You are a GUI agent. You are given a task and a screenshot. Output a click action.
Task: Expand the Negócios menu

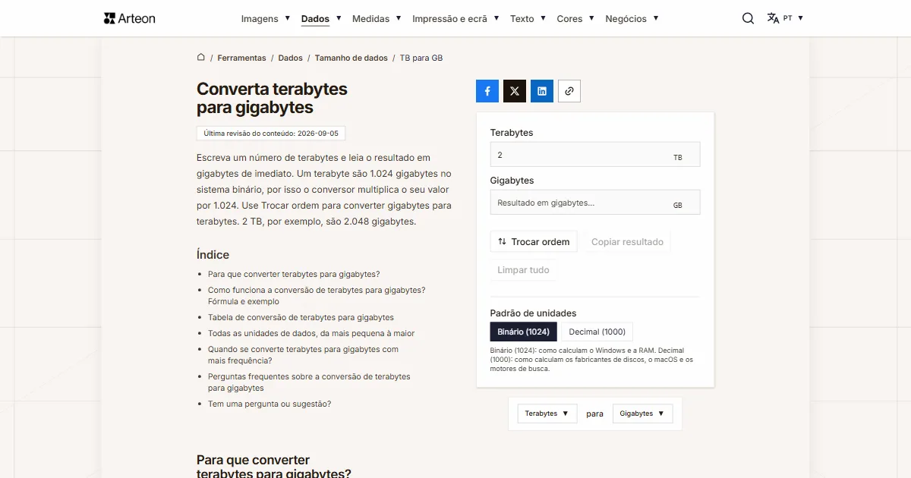(632, 18)
